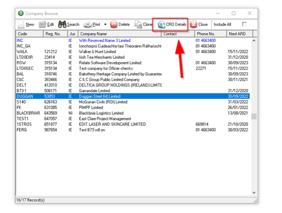Viewport: 282px width, 213px height.
Task: Click the 16/17 Record(s) status text
Action: click(x=30, y=200)
